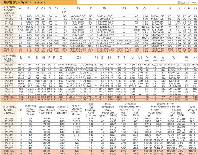198x155 pixels.
Task: Click cell "8-M5x0.8P" in the E1 column
Action: (78, 16)
